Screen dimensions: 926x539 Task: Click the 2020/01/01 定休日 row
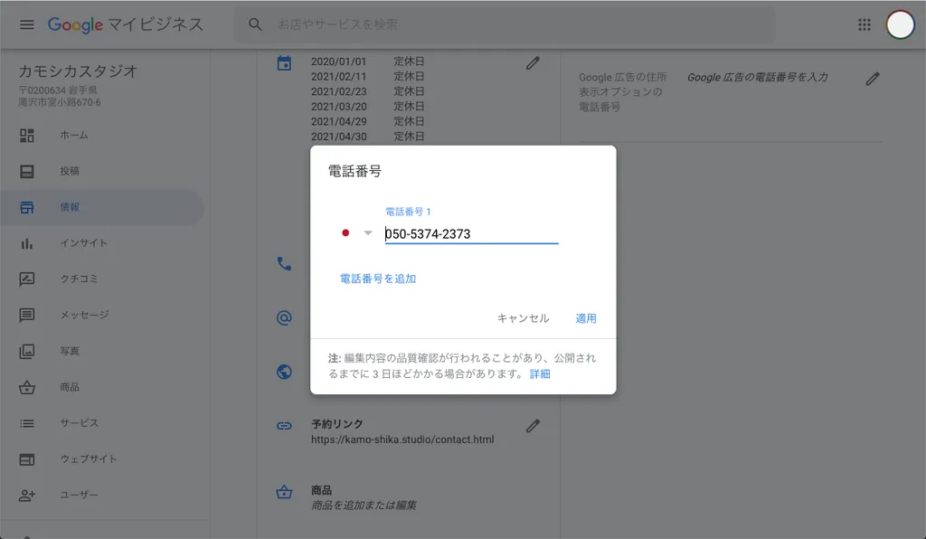pos(367,61)
